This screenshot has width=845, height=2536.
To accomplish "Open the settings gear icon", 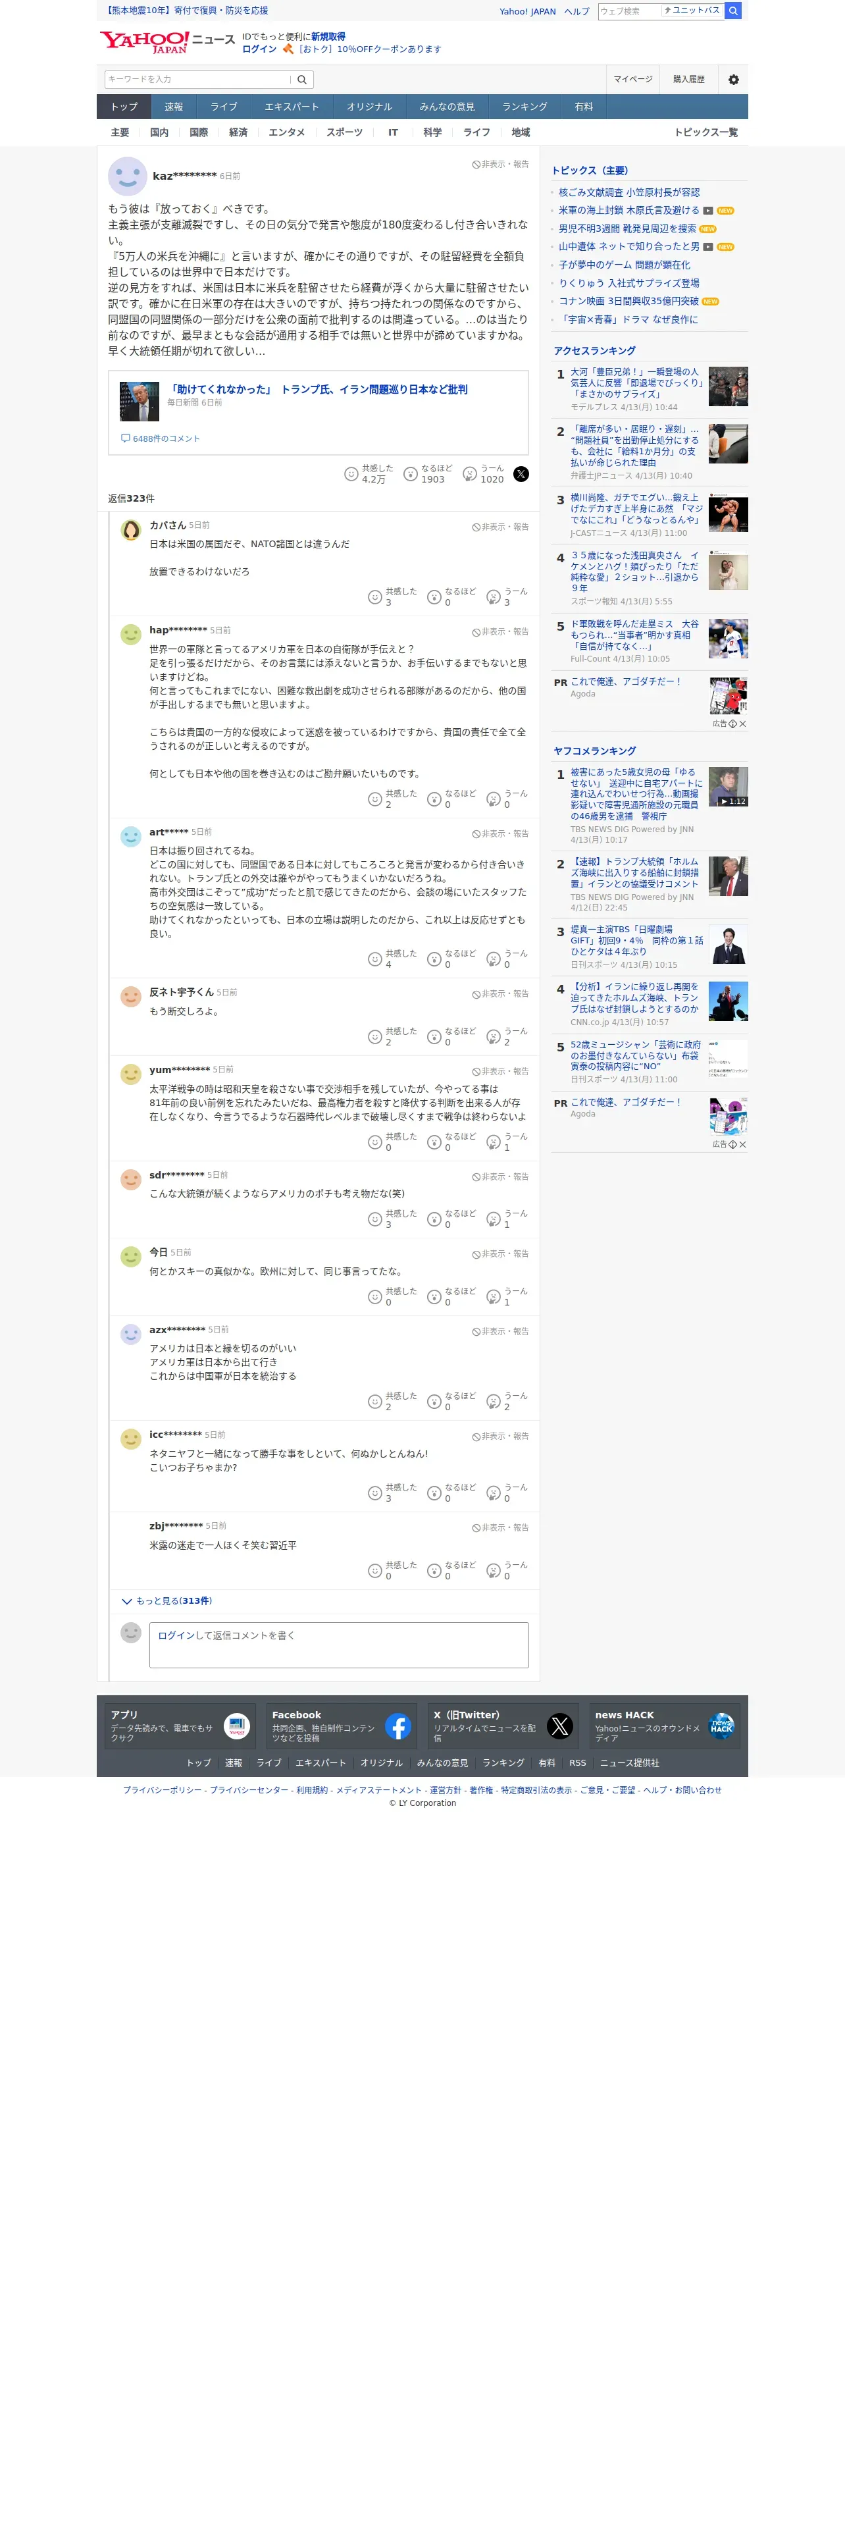I will coord(733,80).
